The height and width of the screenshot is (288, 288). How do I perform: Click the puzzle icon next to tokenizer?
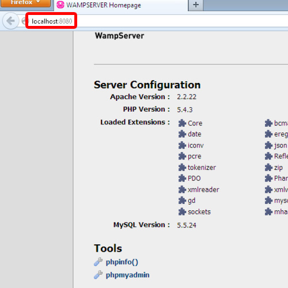click(182, 168)
